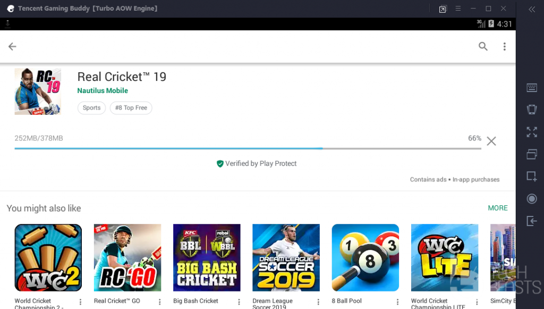Open the Play Store overflow menu
The width and height of the screenshot is (544, 309).
tap(505, 46)
